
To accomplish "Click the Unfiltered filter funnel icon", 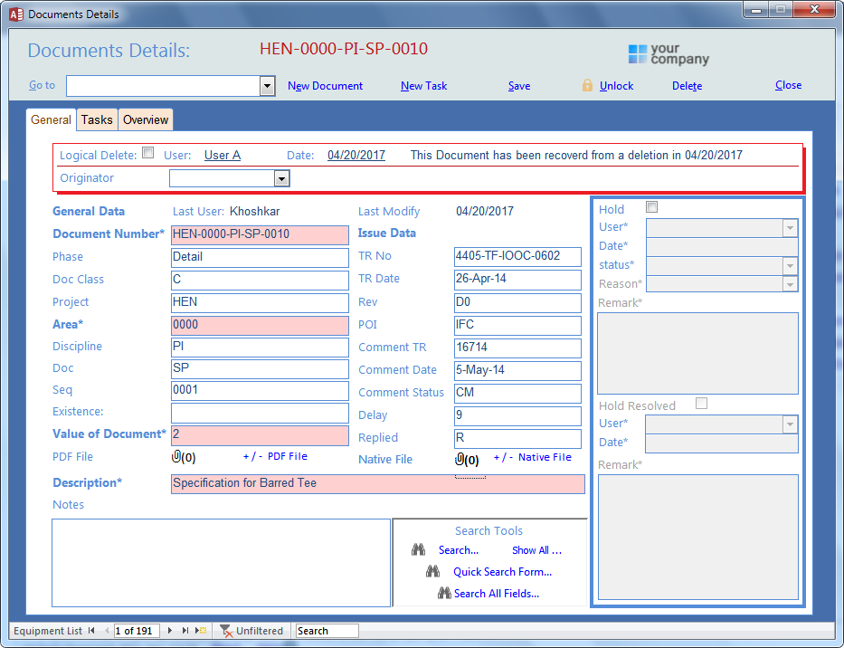I will point(226,630).
